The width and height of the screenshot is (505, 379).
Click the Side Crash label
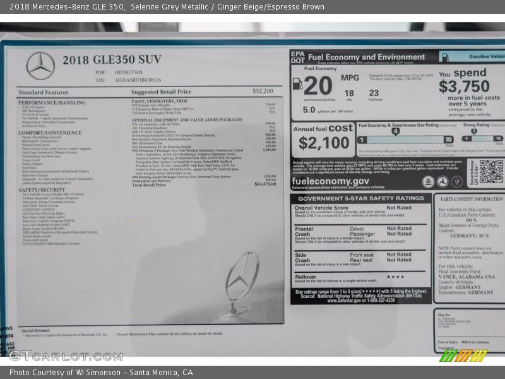pyautogui.click(x=302, y=258)
